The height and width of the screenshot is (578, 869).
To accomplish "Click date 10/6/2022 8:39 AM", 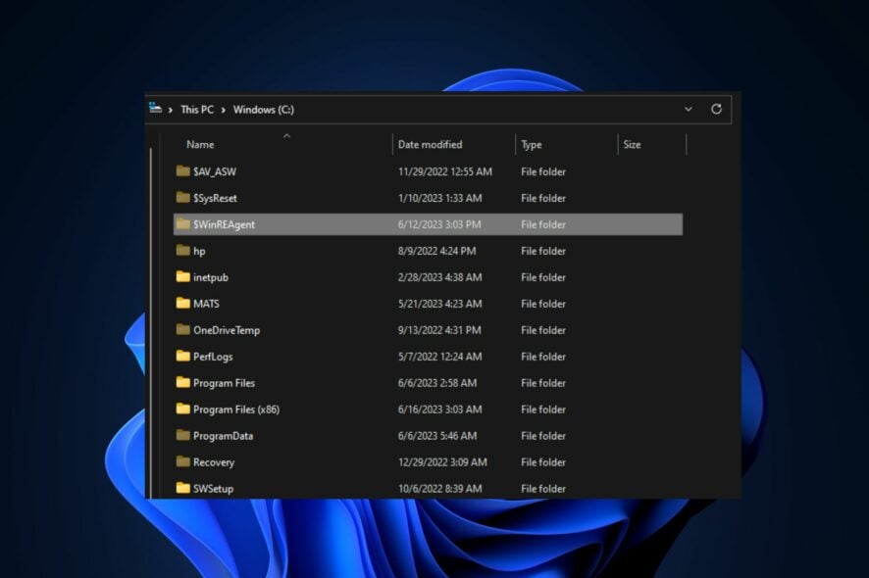I will [439, 489].
